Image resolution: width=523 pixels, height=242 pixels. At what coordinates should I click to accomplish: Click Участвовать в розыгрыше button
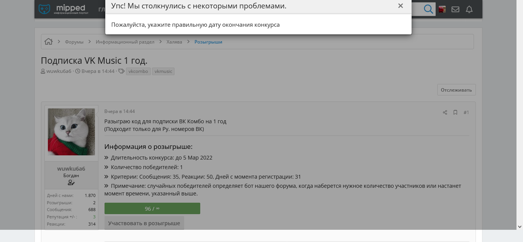[x=144, y=223]
